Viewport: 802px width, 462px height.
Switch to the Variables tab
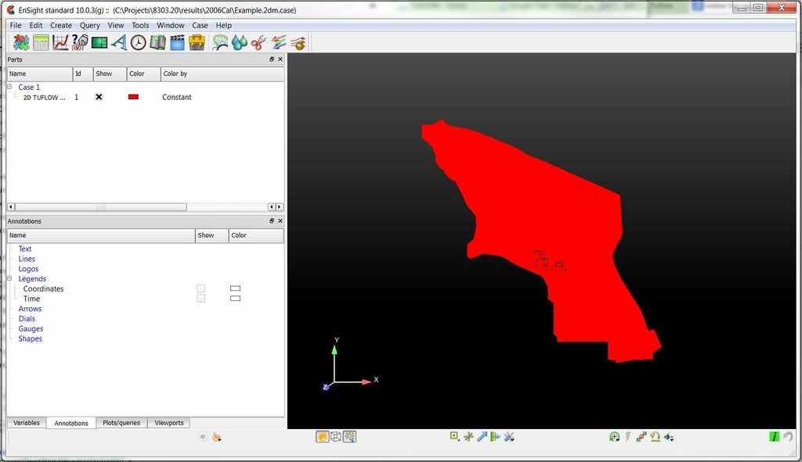(27, 423)
